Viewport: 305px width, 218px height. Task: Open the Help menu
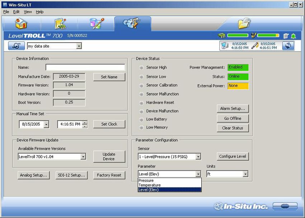pos(40,12)
